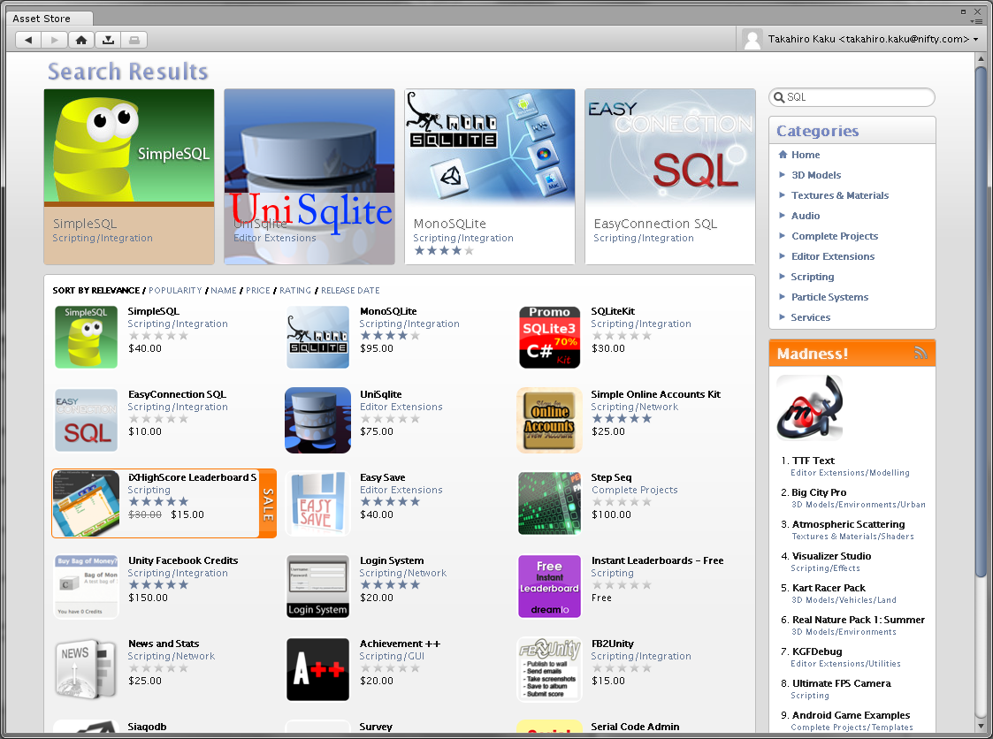Expand the Particle Systems category
Screen dimensions: 993x739
coord(829,296)
